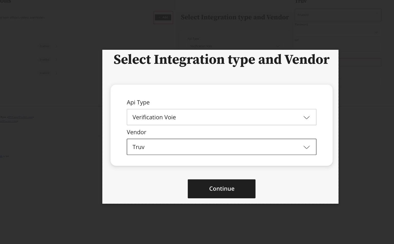Click the dialog heading Select Integration type and Vendor

click(222, 59)
